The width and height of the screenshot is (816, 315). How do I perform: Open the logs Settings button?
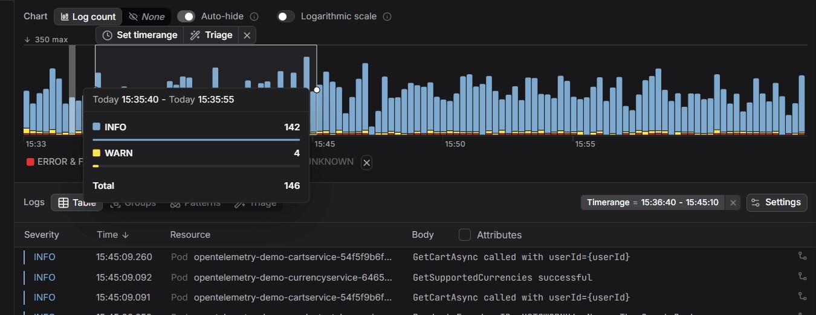coord(776,203)
